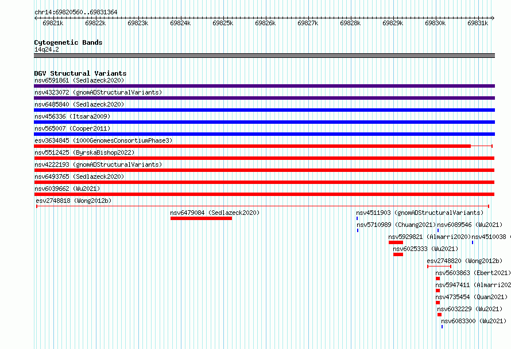The width and height of the screenshot is (511, 349).
Task: Select the red bar under nsv6039662
Action: tap(264, 194)
